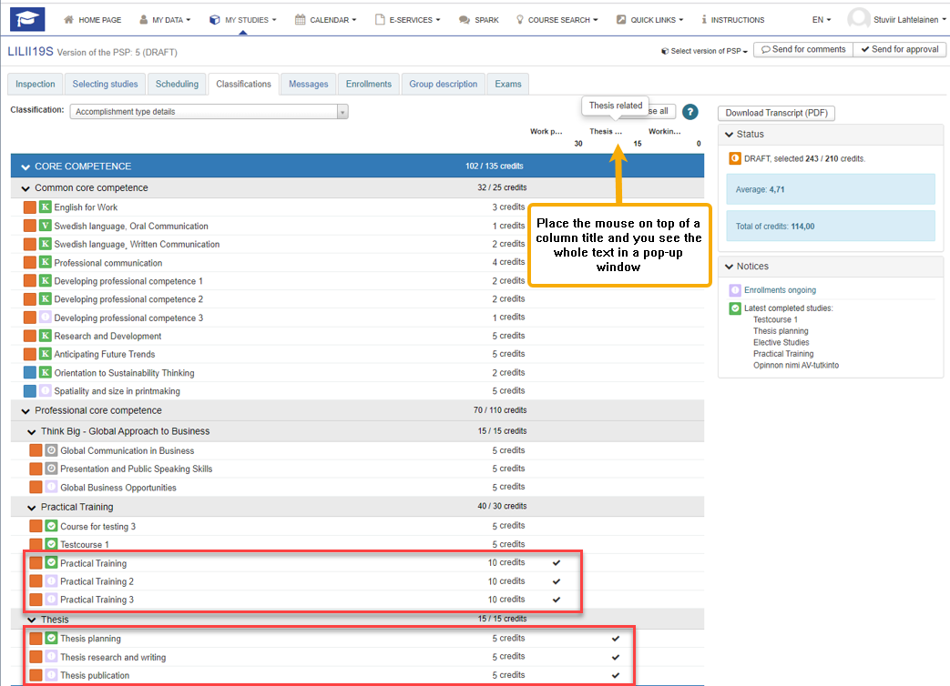The width and height of the screenshot is (950, 686).
Task: Toggle the Work placement checkmark for Practical Training 3
Action: tap(557, 600)
